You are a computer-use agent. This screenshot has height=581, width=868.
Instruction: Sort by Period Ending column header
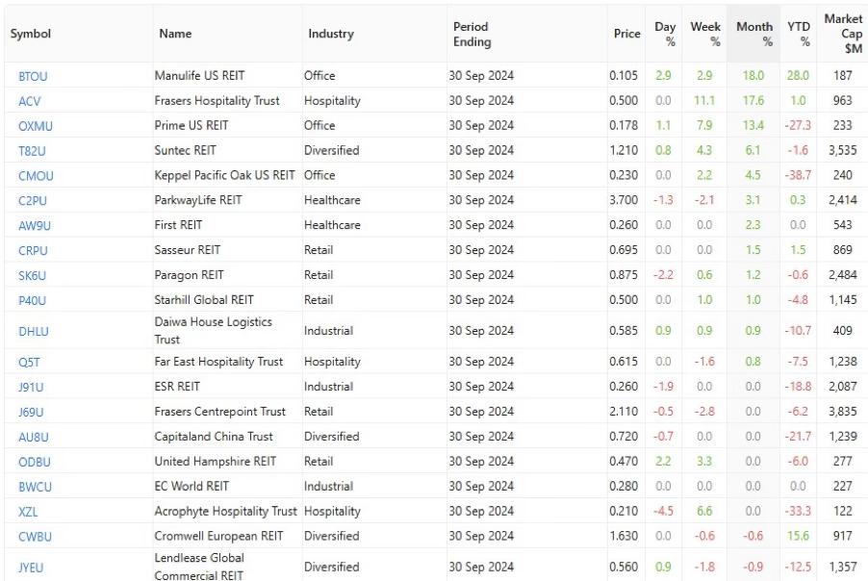[x=472, y=35]
